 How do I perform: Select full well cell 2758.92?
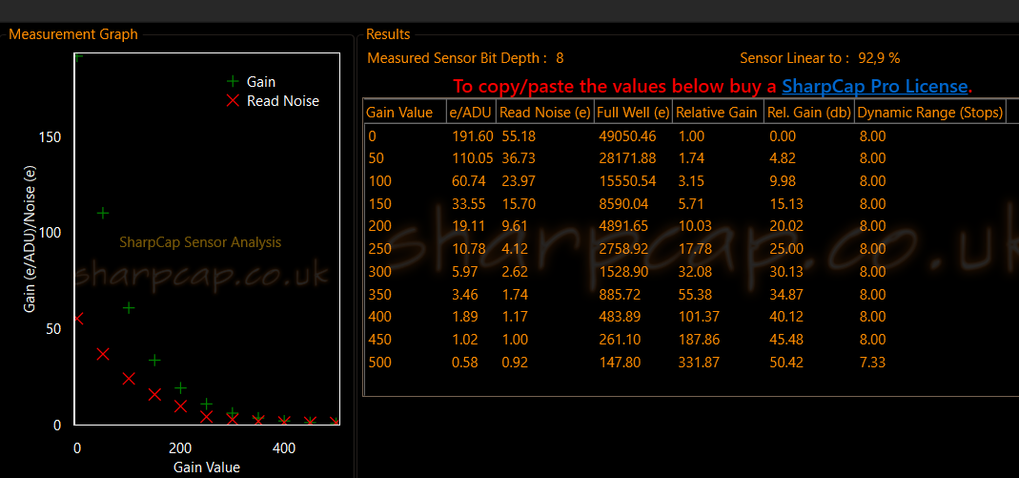(623, 248)
